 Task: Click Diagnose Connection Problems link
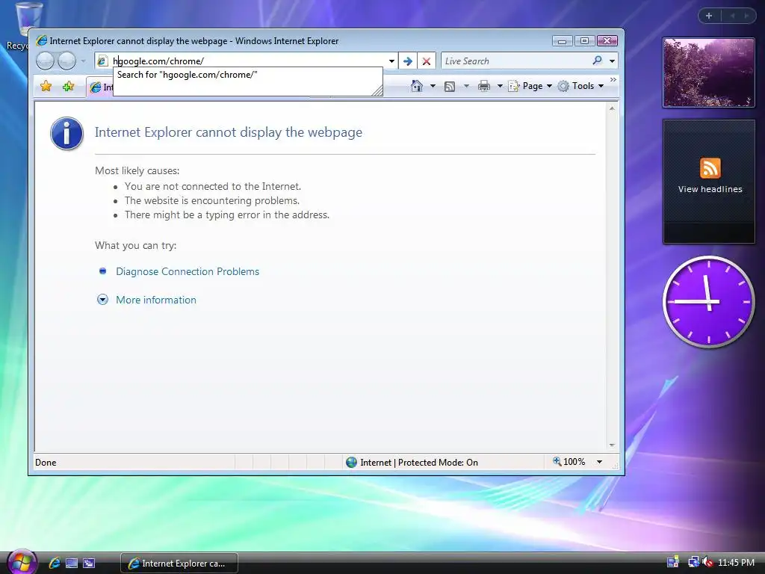pyautogui.click(x=188, y=271)
